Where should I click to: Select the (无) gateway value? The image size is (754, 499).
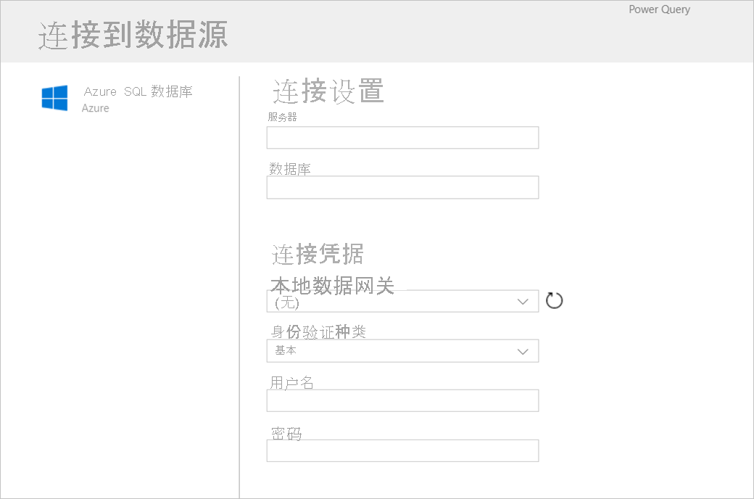pyautogui.click(x=287, y=303)
